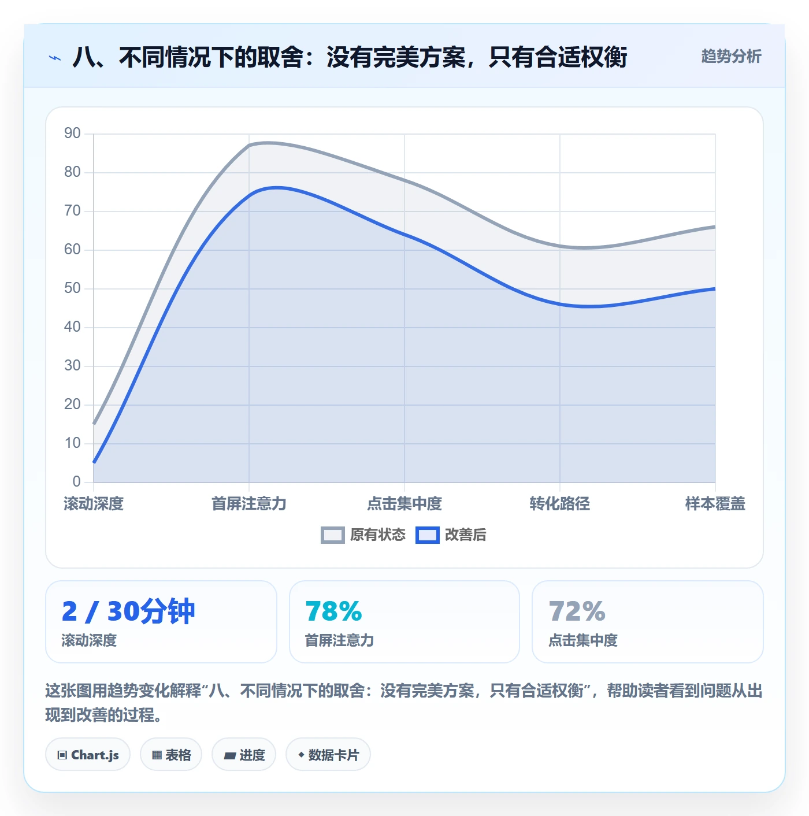The height and width of the screenshot is (816, 809).
Task: Click the 改善后 legend label
Action: click(x=466, y=535)
